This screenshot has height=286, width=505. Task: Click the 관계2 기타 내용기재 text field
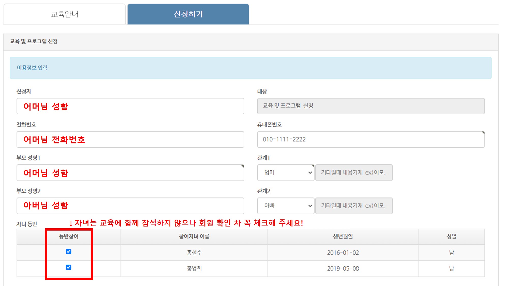[x=354, y=206]
